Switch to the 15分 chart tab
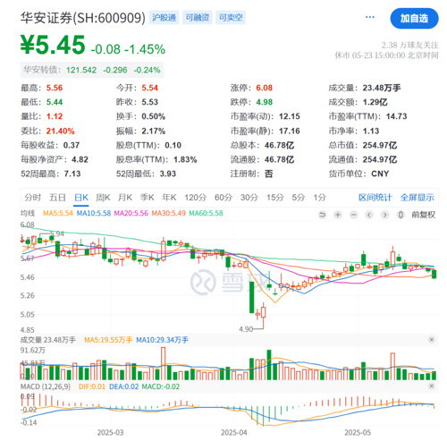Image resolution: width=447 pixels, height=441 pixels. (275, 198)
